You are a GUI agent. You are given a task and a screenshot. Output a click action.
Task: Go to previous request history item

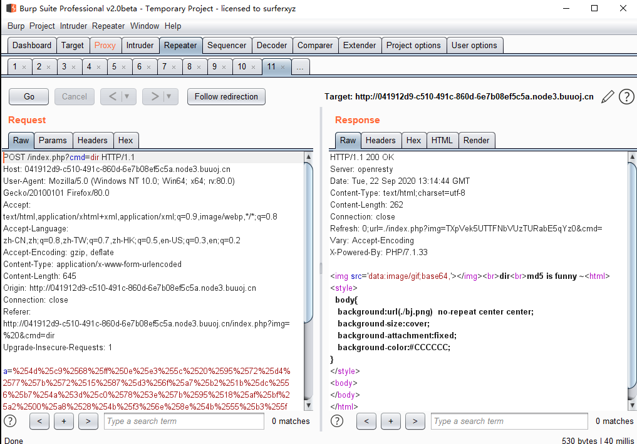[x=112, y=96]
